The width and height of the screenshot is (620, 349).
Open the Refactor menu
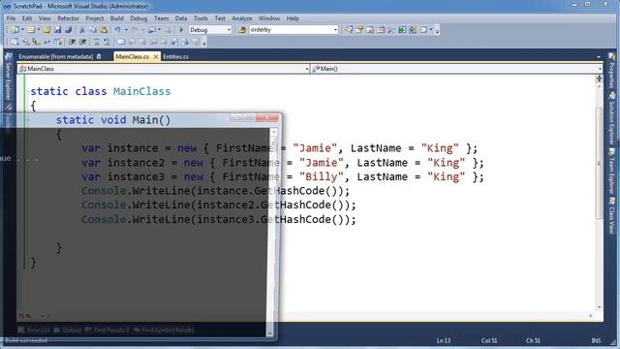pyautogui.click(x=68, y=18)
